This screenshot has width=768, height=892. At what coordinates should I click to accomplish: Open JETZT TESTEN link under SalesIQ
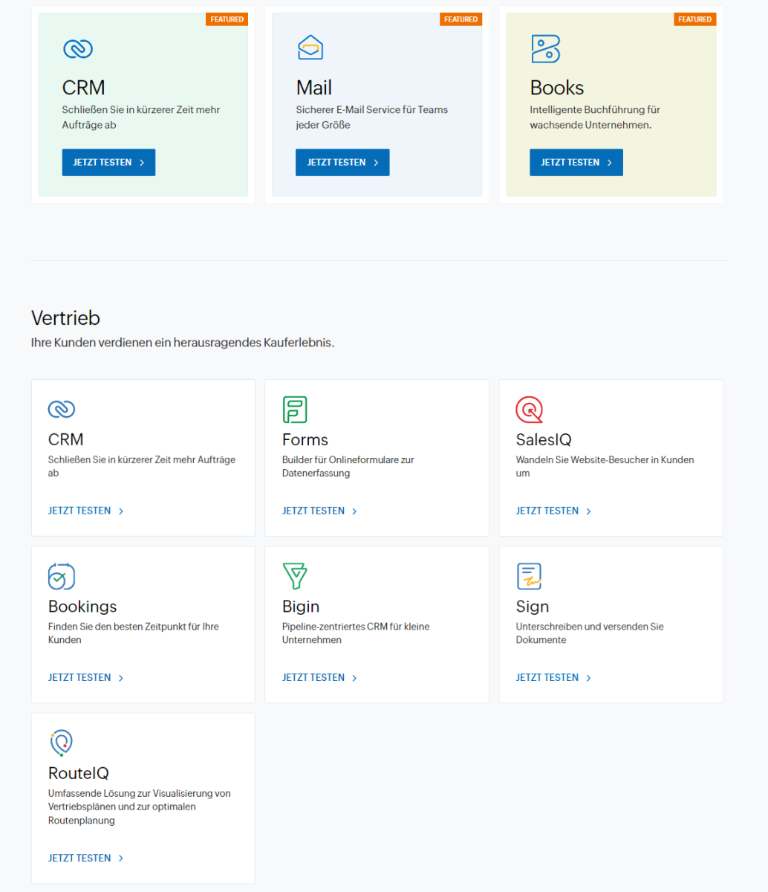click(554, 511)
